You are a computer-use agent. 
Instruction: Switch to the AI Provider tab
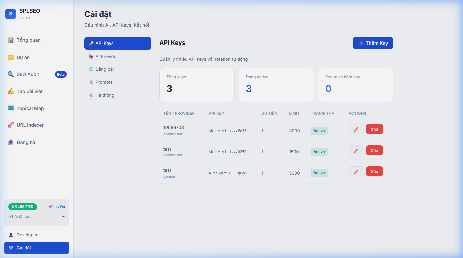(118, 56)
